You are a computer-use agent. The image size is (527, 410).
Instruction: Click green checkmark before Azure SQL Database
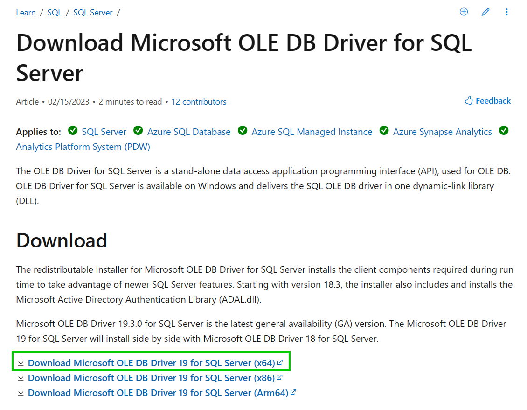tap(138, 130)
